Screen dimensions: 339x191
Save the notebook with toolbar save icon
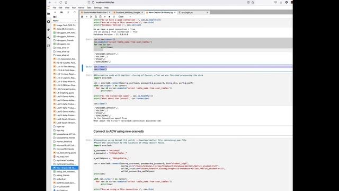click(82, 16)
